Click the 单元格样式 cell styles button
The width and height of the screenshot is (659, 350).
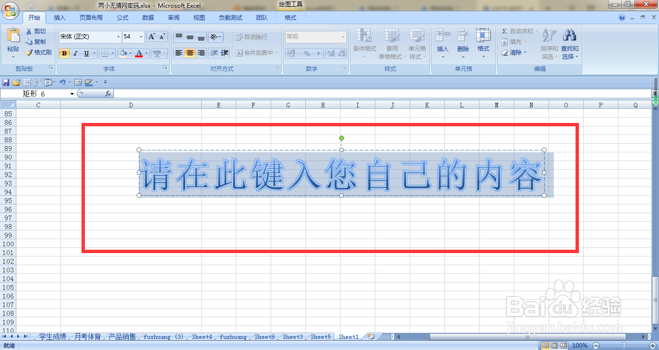point(418,43)
